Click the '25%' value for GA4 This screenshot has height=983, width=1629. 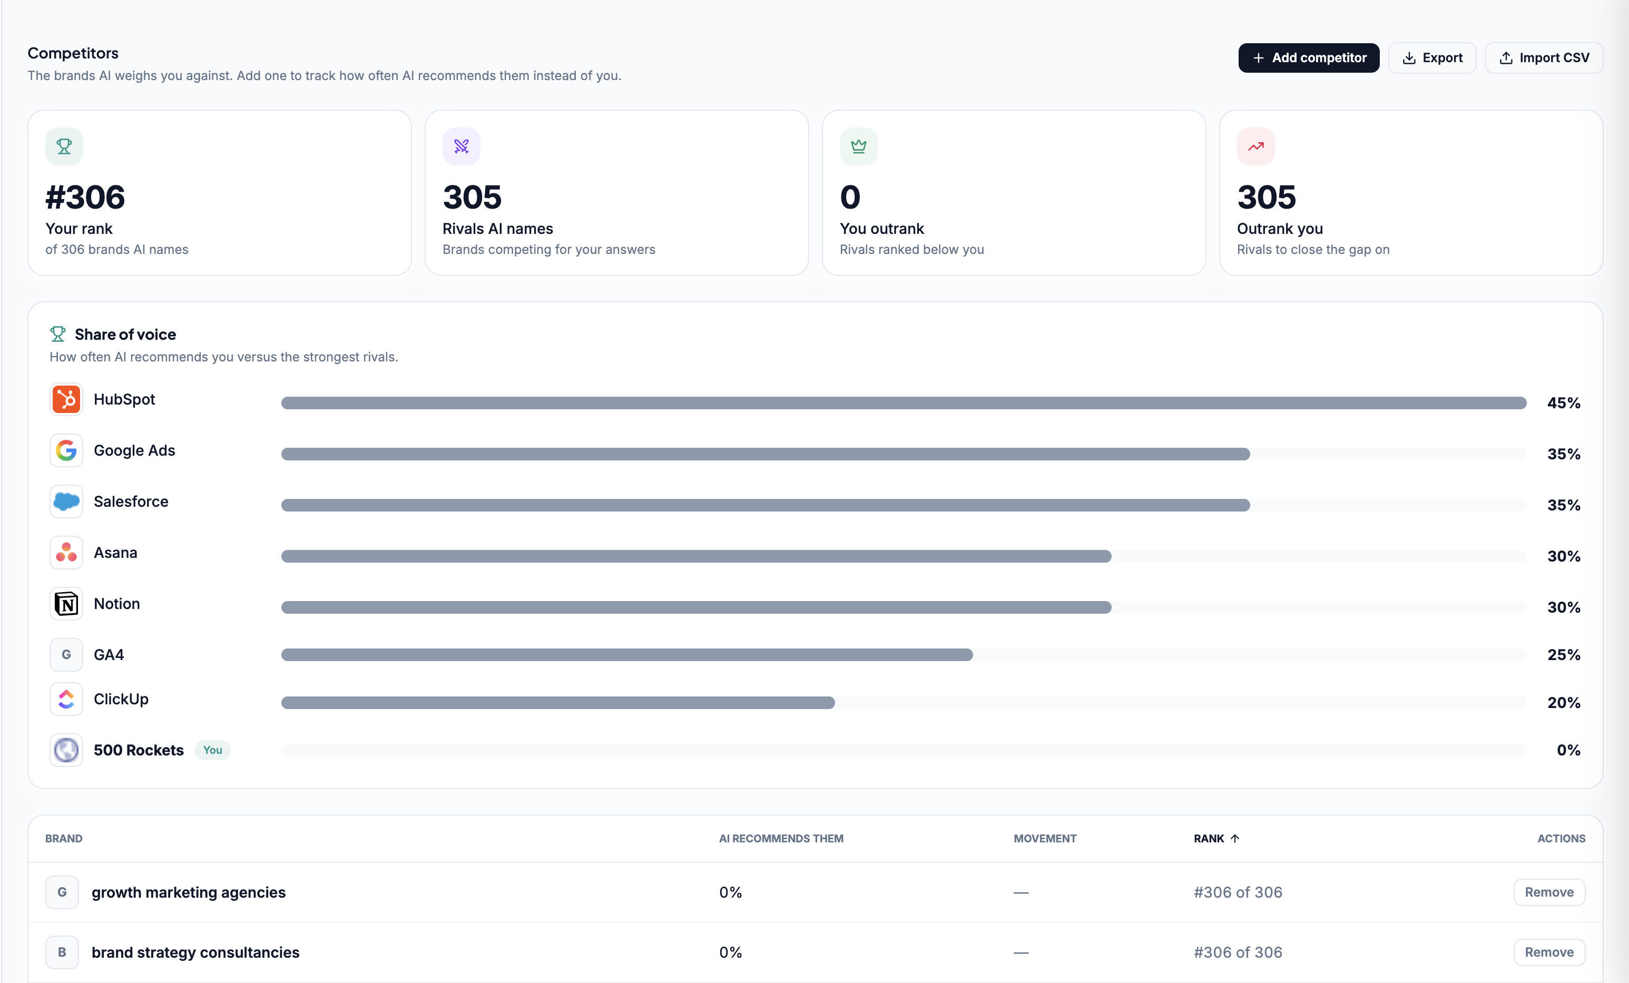[1564, 655]
